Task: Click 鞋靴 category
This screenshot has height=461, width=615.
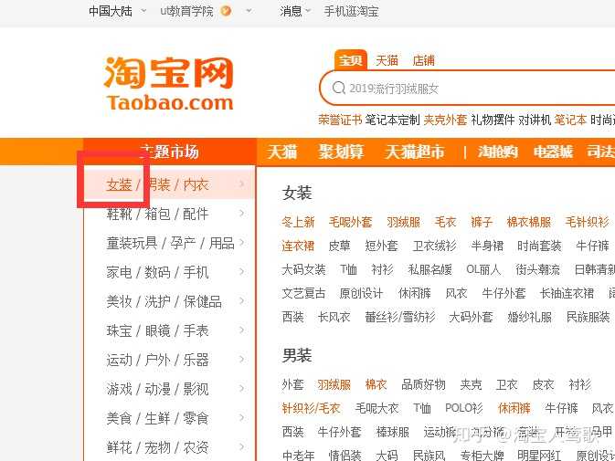Action: click(119, 214)
